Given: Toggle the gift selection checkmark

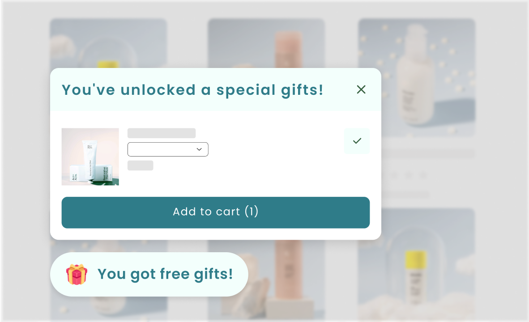Looking at the screenshot, I should [357, 141].
